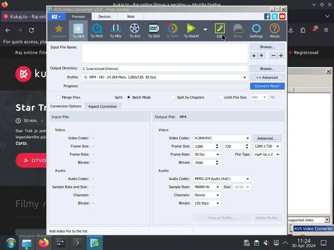
Task: Open the Profile dropdown list
Action: [245, 77]
